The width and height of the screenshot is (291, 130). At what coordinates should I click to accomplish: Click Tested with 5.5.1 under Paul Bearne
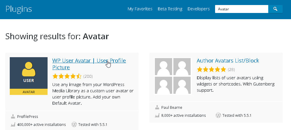pos(237,115)
